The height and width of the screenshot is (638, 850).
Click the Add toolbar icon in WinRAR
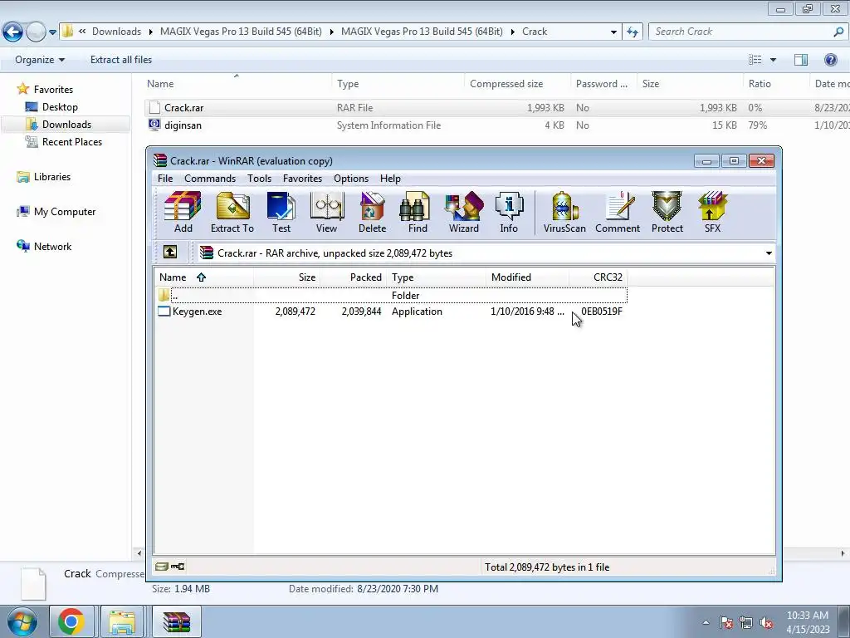(183, 212)
